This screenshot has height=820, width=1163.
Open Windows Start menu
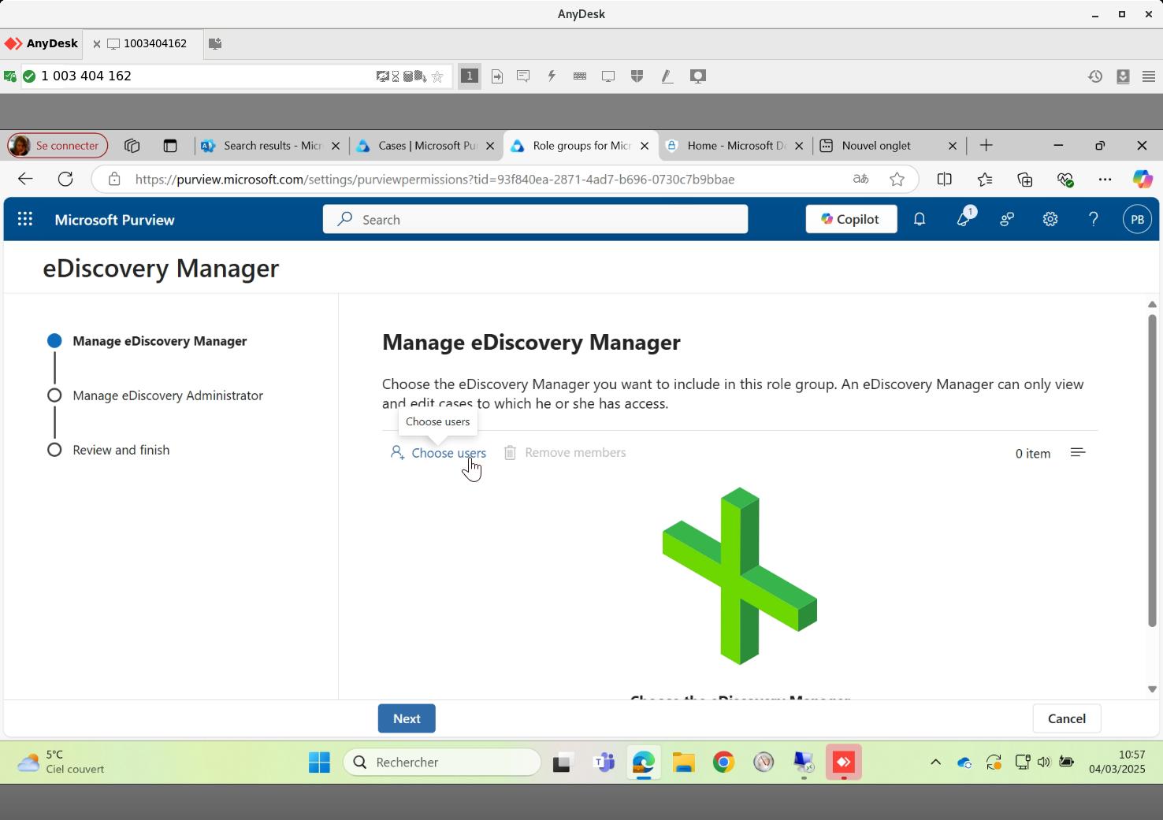click(x=319, y=762)
